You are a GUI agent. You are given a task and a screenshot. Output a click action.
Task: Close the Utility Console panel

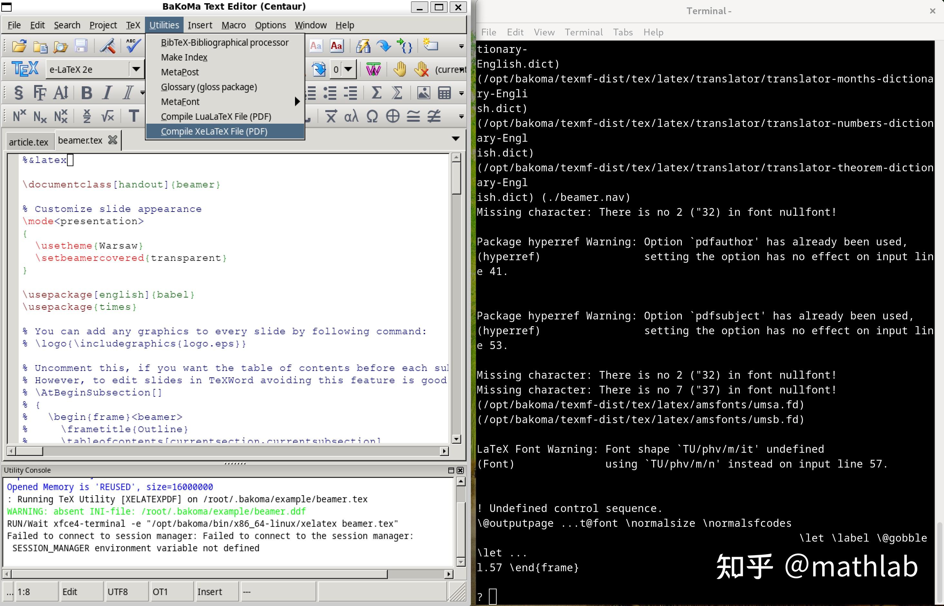(x=460, y=470)
